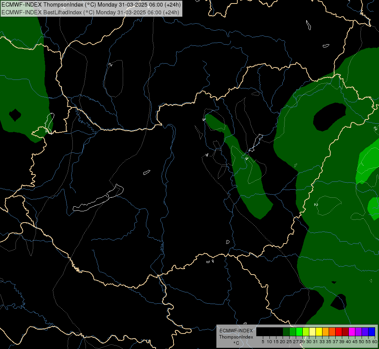Viewport: 379px width, 349px height.
Task: Select the dark green 20-25 legend swatch
Action: point(286,332)
